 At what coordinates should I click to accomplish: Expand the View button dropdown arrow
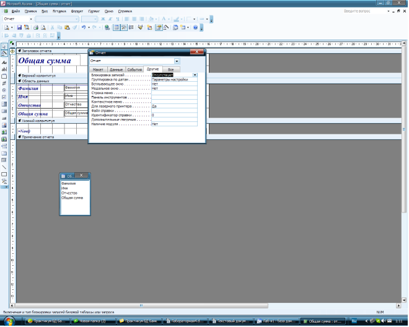coord(12,27)
